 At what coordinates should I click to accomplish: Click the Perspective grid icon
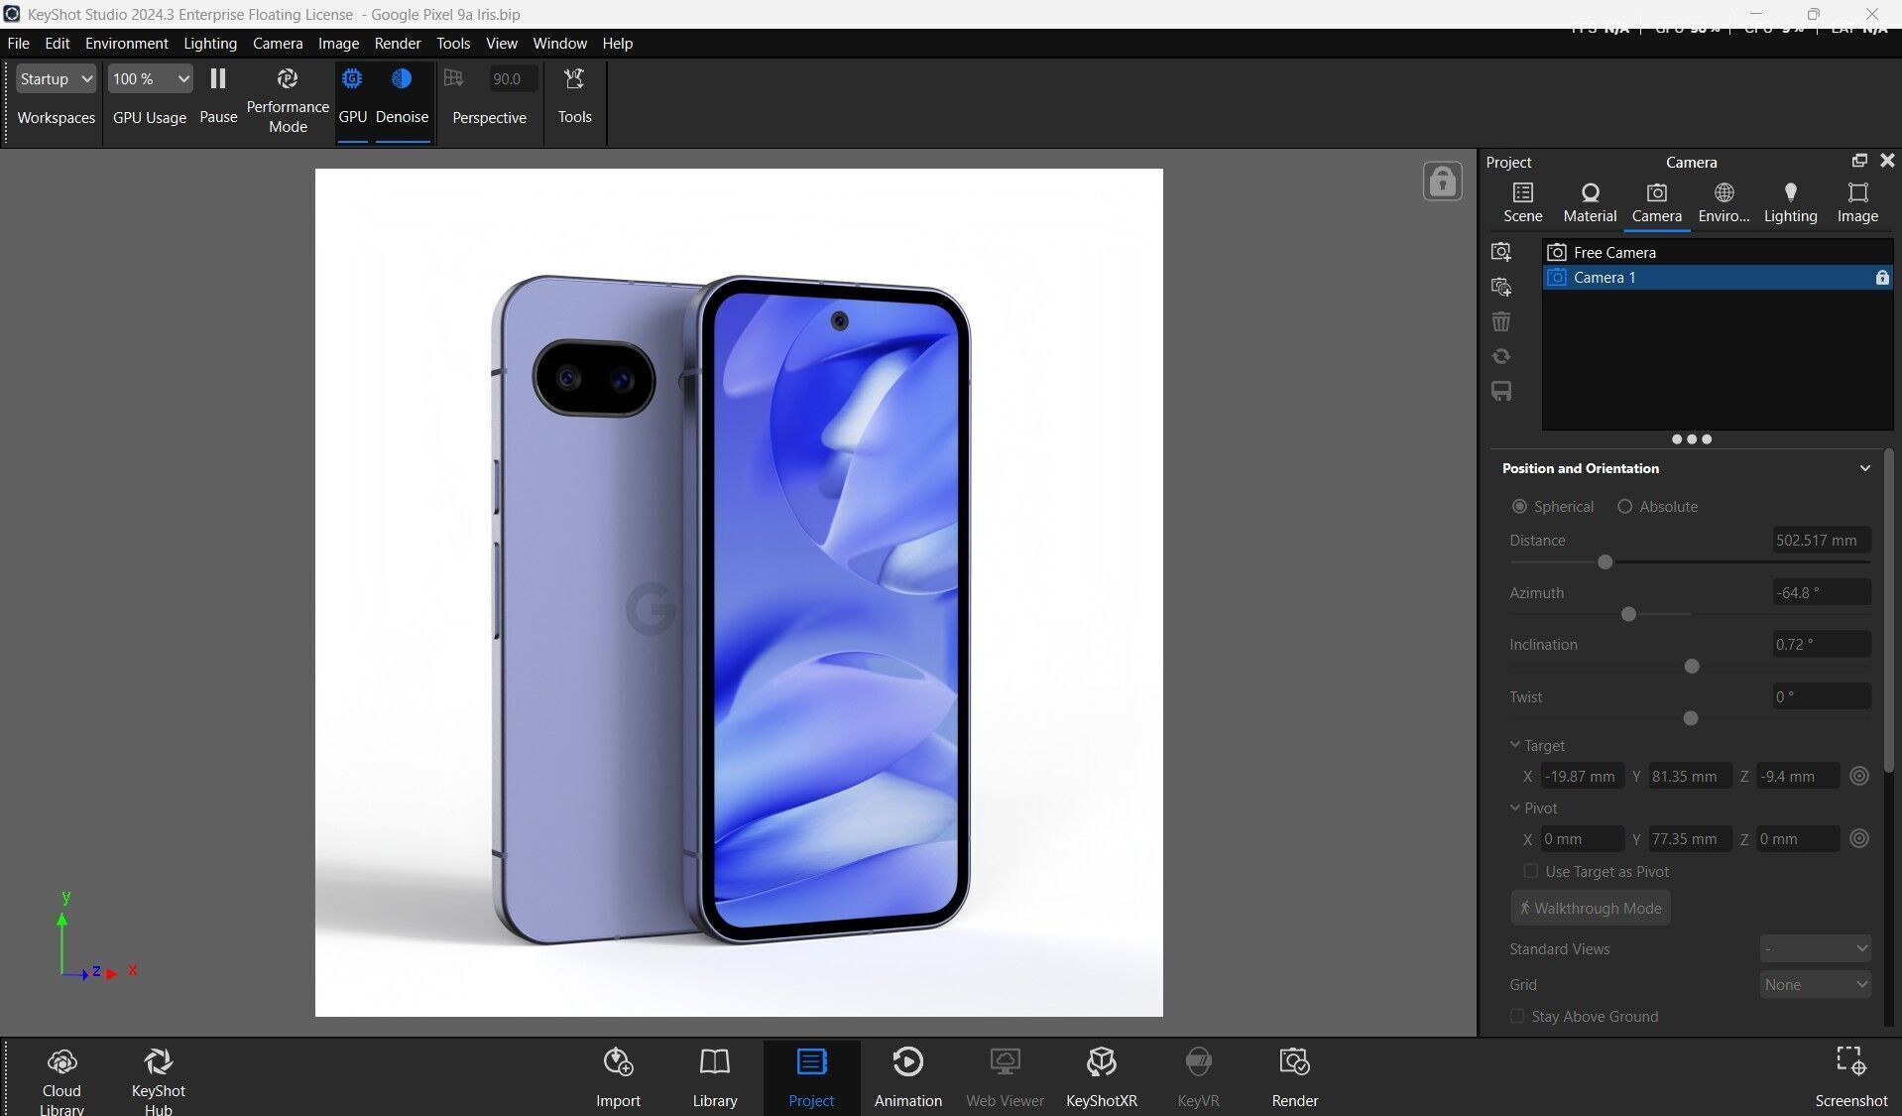(453, 78)
